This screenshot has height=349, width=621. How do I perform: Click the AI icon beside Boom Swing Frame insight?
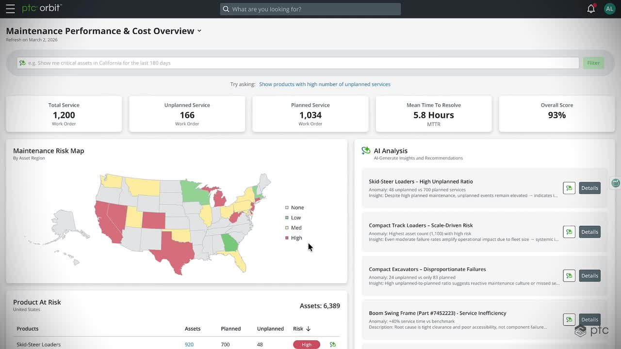click(x=569, y=319)
